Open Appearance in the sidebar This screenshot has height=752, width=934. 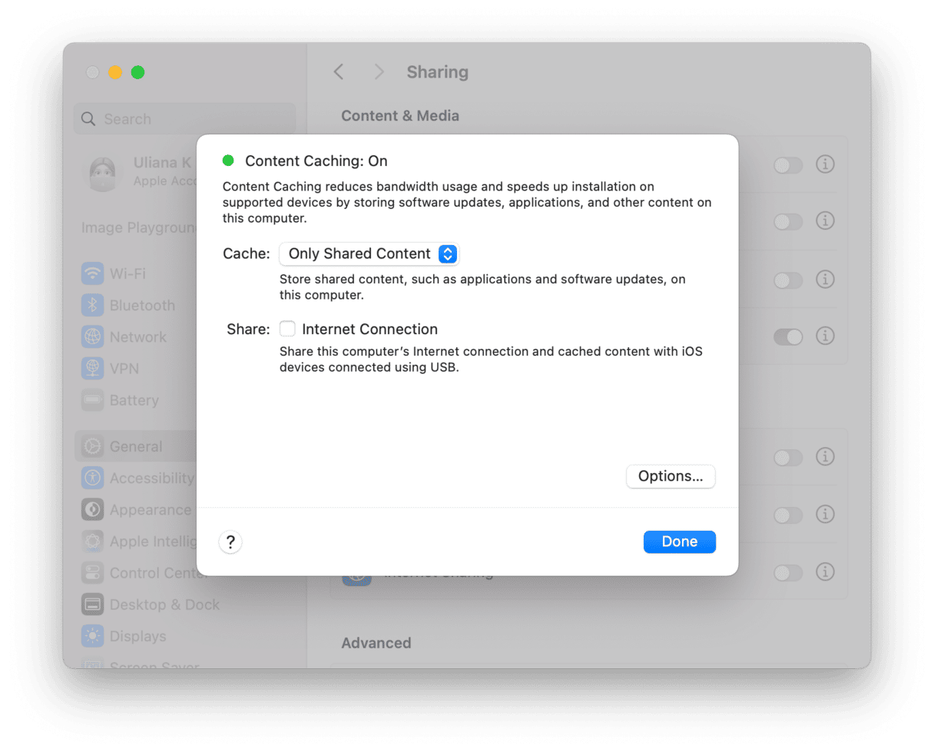pos(135,510)
